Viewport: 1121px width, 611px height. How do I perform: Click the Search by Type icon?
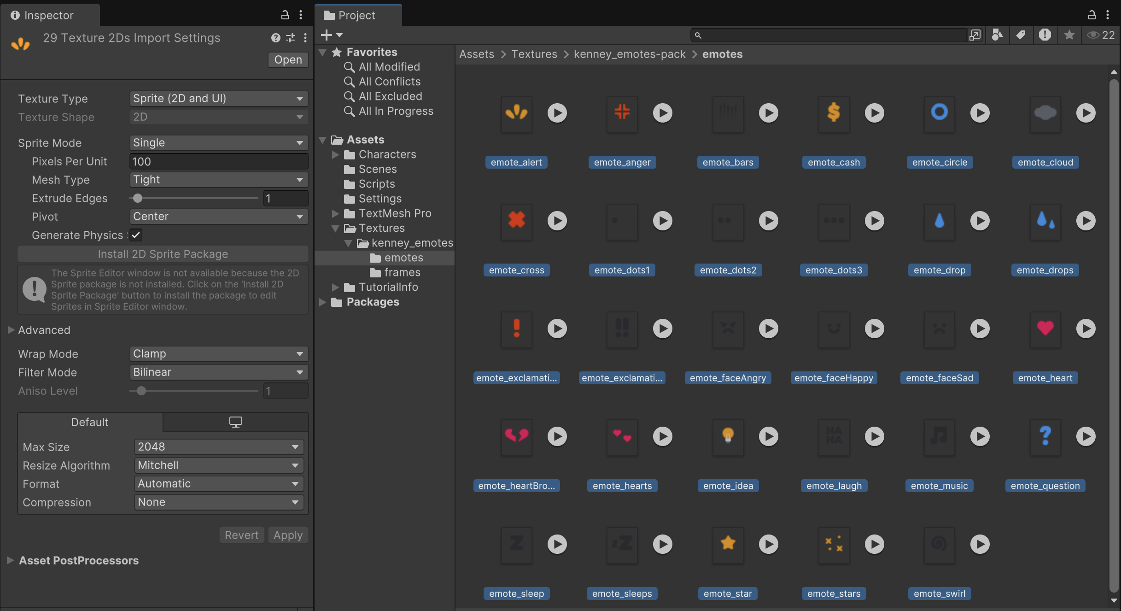coord(997,35)
